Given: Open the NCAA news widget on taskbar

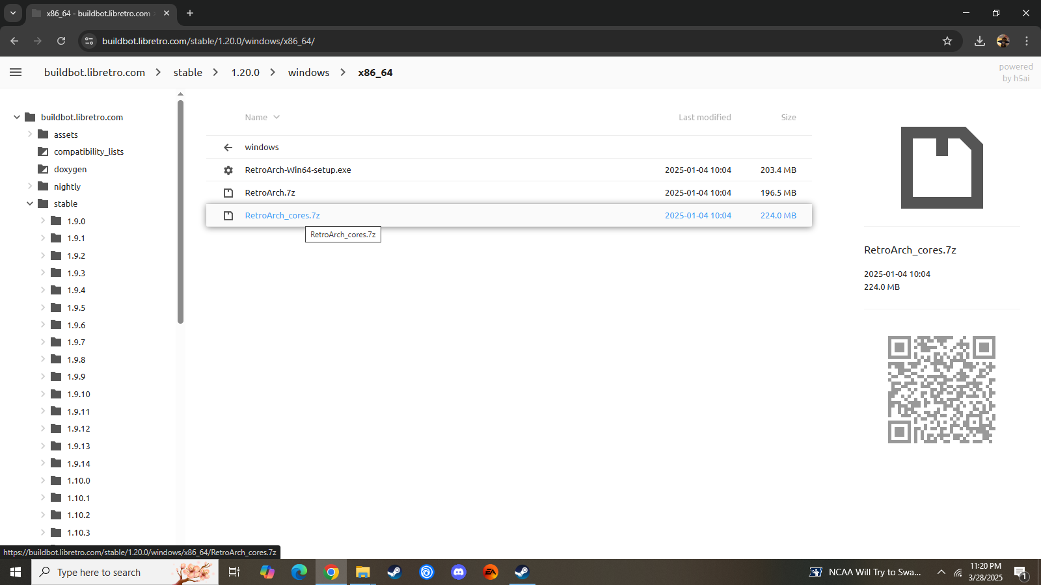Looking at the screenshot, I should (865, 572).
